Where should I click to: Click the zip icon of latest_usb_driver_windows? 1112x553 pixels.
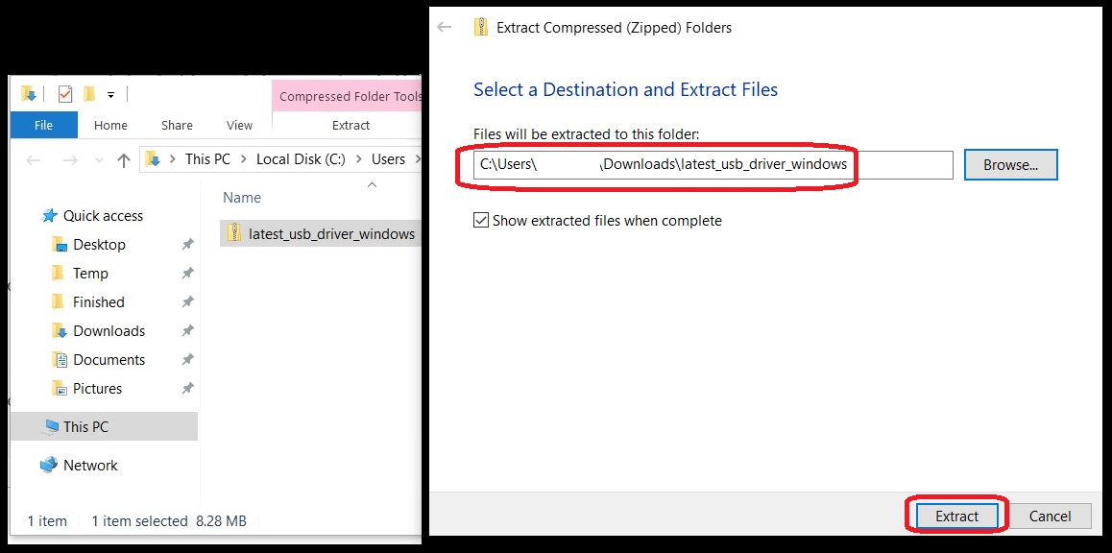pos(234,232)
